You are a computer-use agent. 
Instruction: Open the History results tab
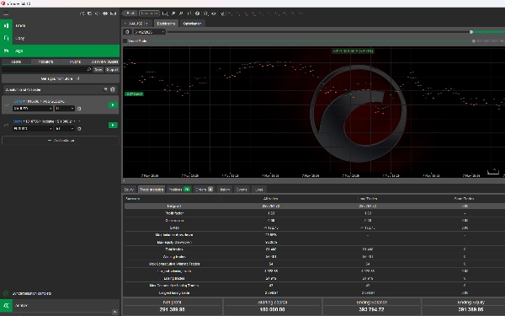pos(225,190)
